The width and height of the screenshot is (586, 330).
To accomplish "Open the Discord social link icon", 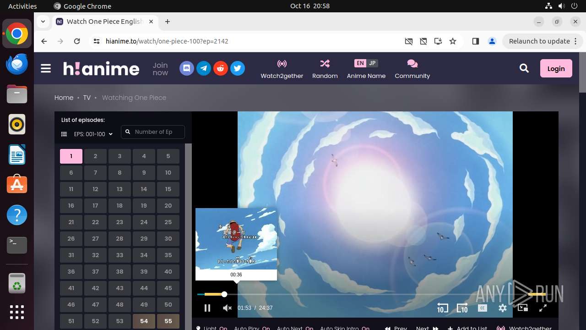I will click(x=186, y=69).
